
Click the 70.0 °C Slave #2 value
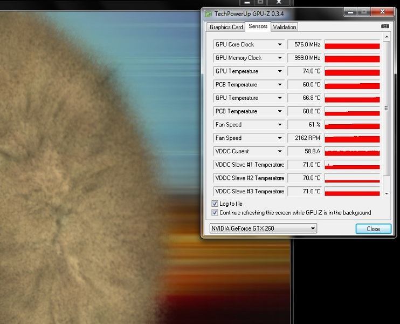point(305,178)
